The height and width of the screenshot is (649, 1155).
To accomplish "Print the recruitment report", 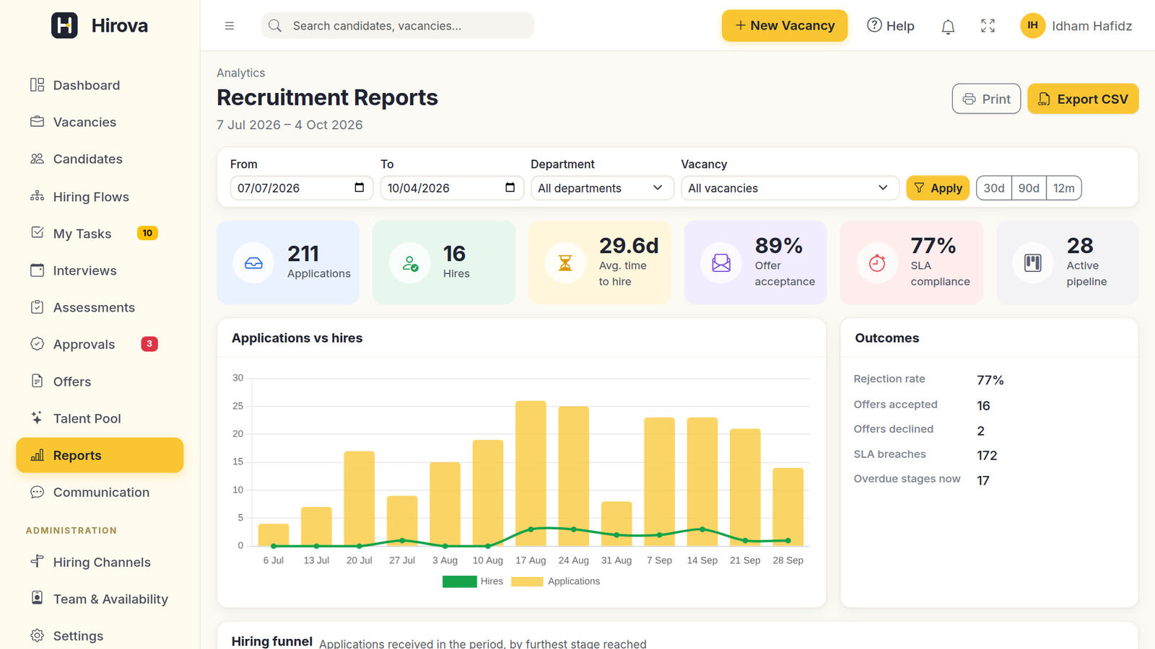I will (x=986, y=99).
